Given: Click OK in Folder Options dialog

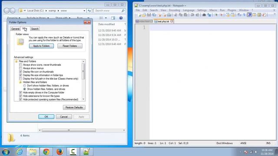Looking at the screenshot, I should 46,117.
